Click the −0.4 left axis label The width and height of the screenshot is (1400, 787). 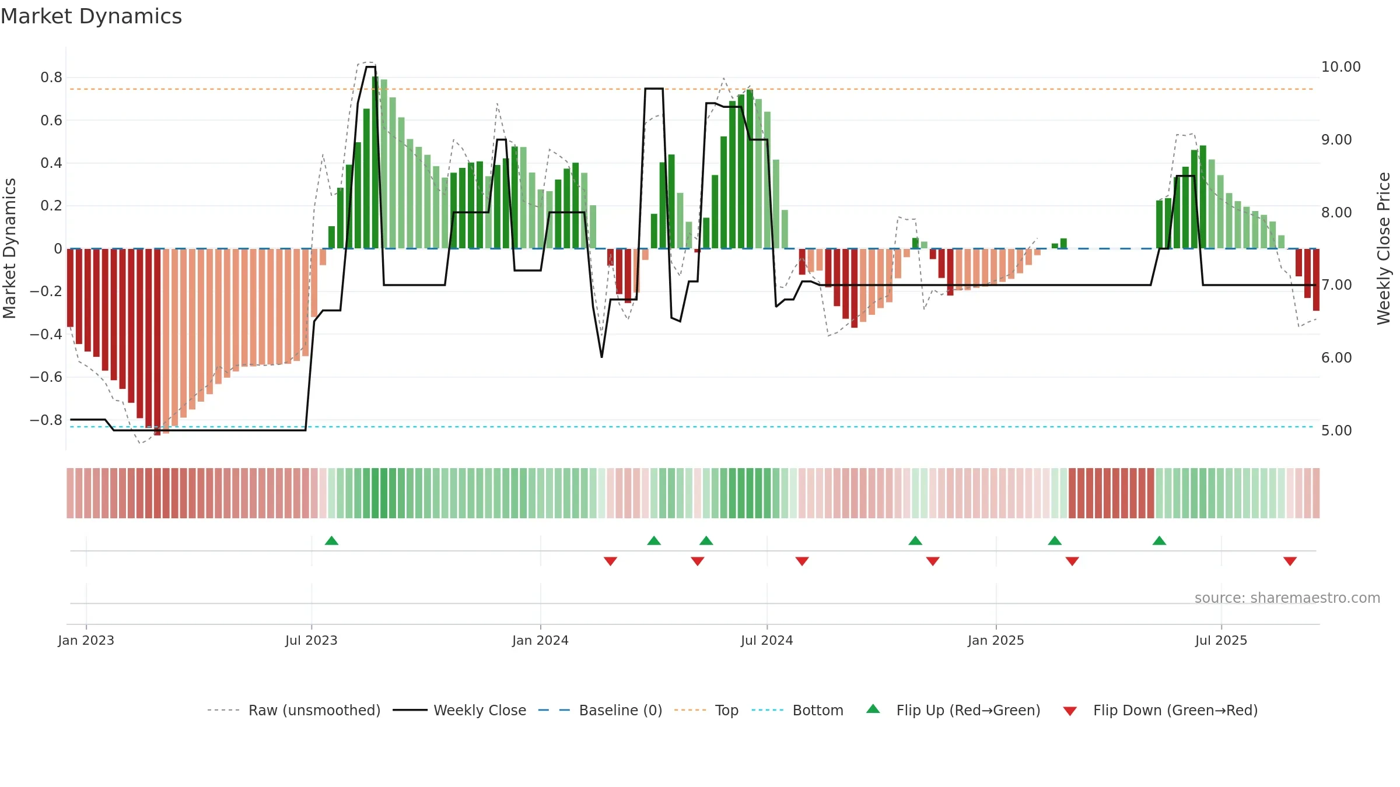pos(46,335)
